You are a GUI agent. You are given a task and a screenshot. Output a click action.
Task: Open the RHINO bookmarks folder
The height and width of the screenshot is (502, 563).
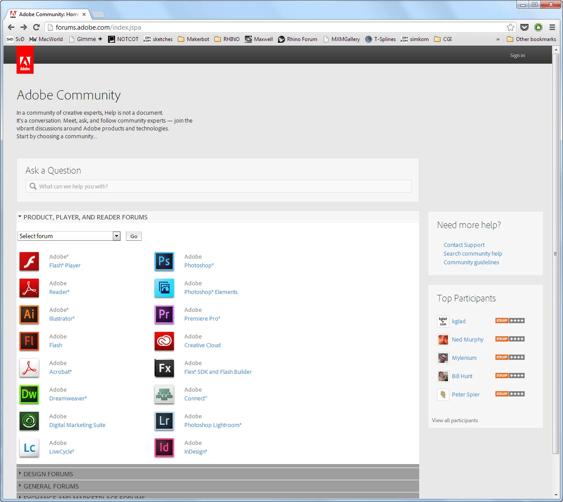[227, 39]
